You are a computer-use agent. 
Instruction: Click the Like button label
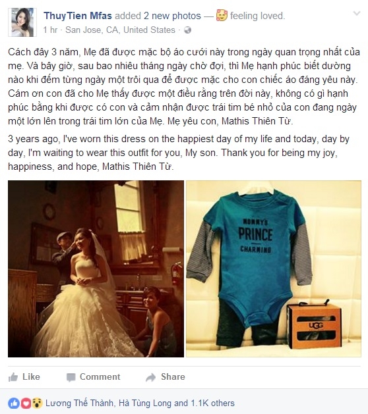(31, 376)
